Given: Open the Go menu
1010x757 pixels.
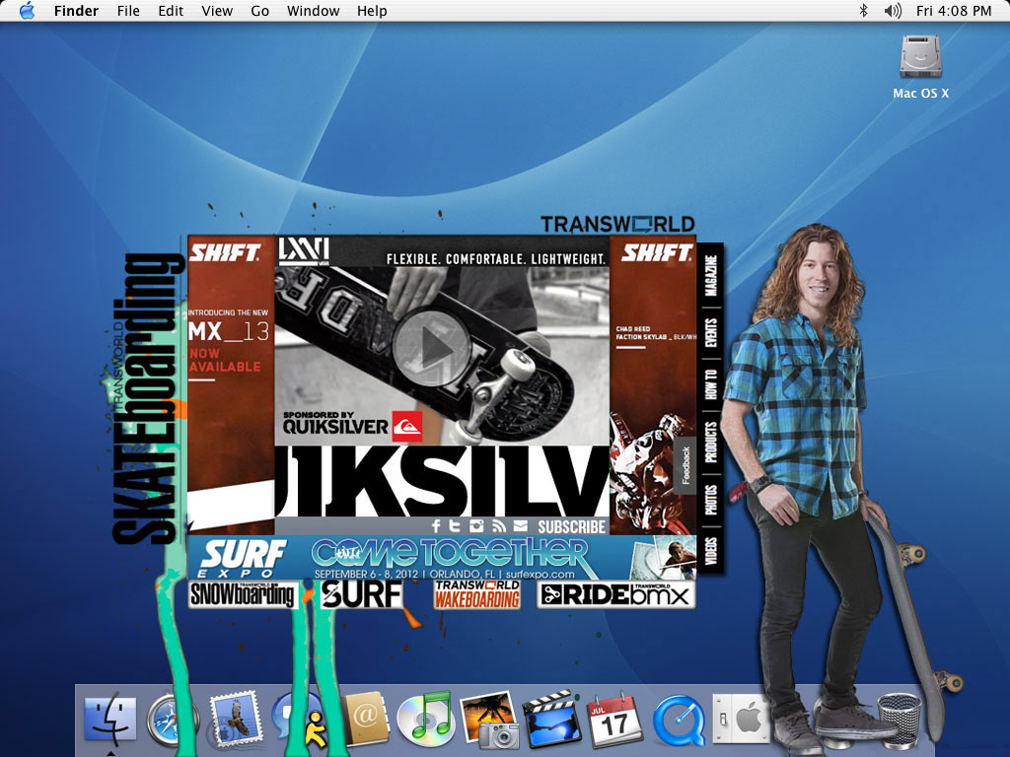Looking at the screenshot, I should coord(259,11).
